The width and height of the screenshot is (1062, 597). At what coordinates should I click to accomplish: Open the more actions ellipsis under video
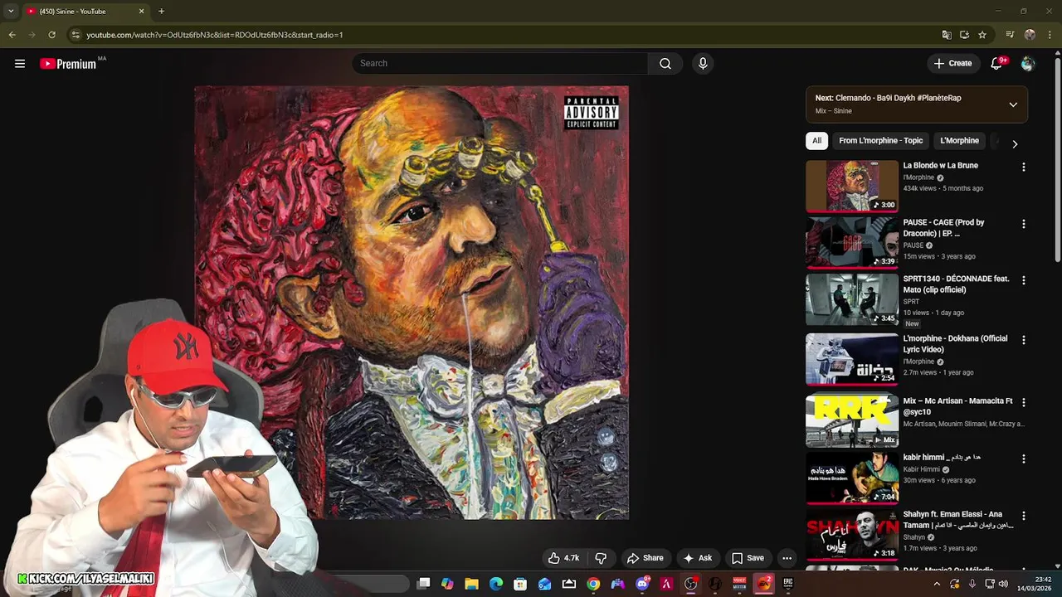pos(787,558)
